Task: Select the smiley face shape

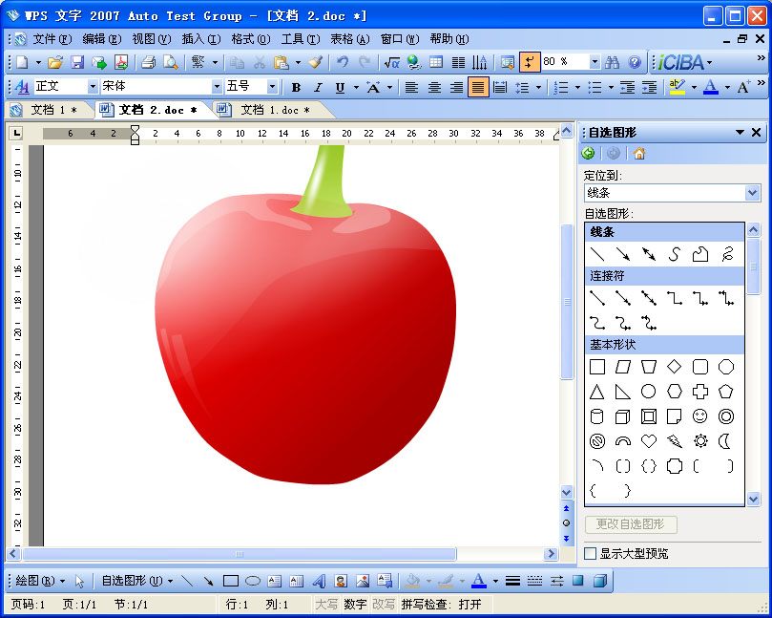Action: click(700, 416)
